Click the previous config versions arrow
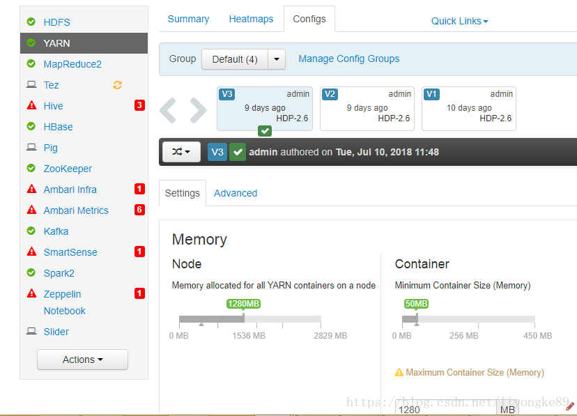 click(168, 110)
